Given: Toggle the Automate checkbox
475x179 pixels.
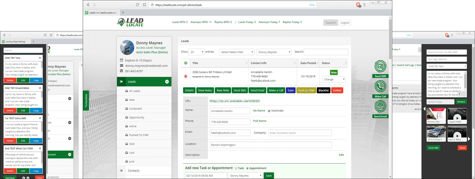Looking at the screenshot, I should [x=269, y=111].
